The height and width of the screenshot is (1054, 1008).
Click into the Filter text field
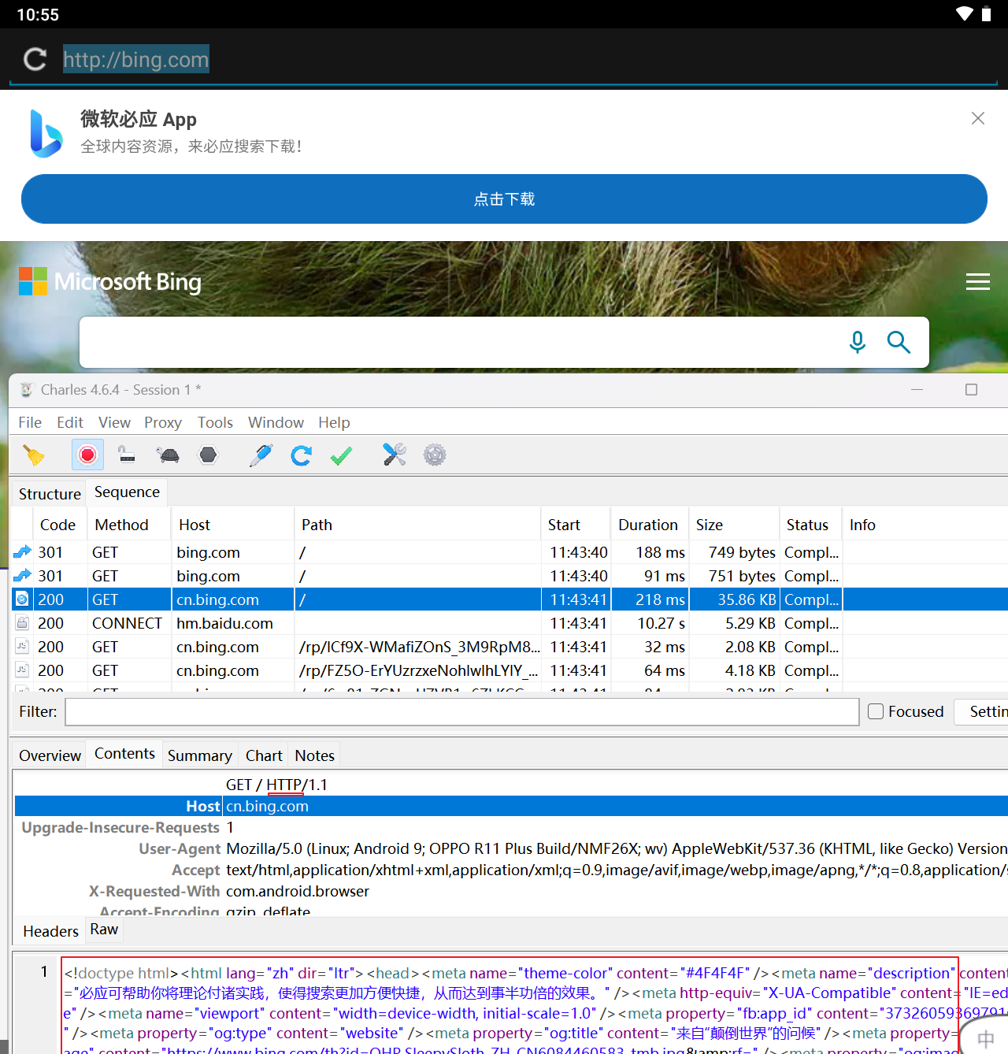pyautogui.click(x=462, y=711)
